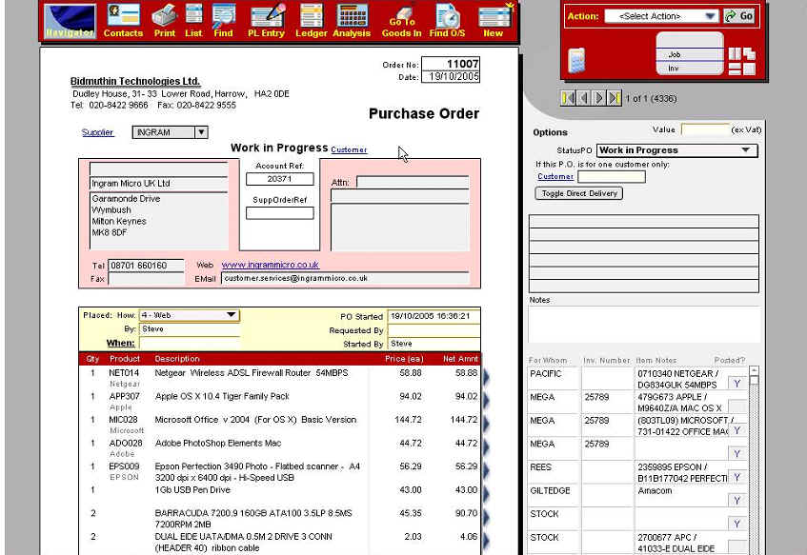
Task: Follow the Supplier link
Action: [x=97, y=132]
